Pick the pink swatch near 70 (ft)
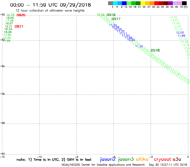This screenshot has width=190, height=167. tap(179, 3)
